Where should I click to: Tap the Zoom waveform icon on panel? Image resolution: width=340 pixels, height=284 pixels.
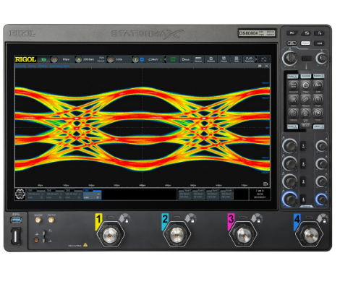[x=293, y=100]
